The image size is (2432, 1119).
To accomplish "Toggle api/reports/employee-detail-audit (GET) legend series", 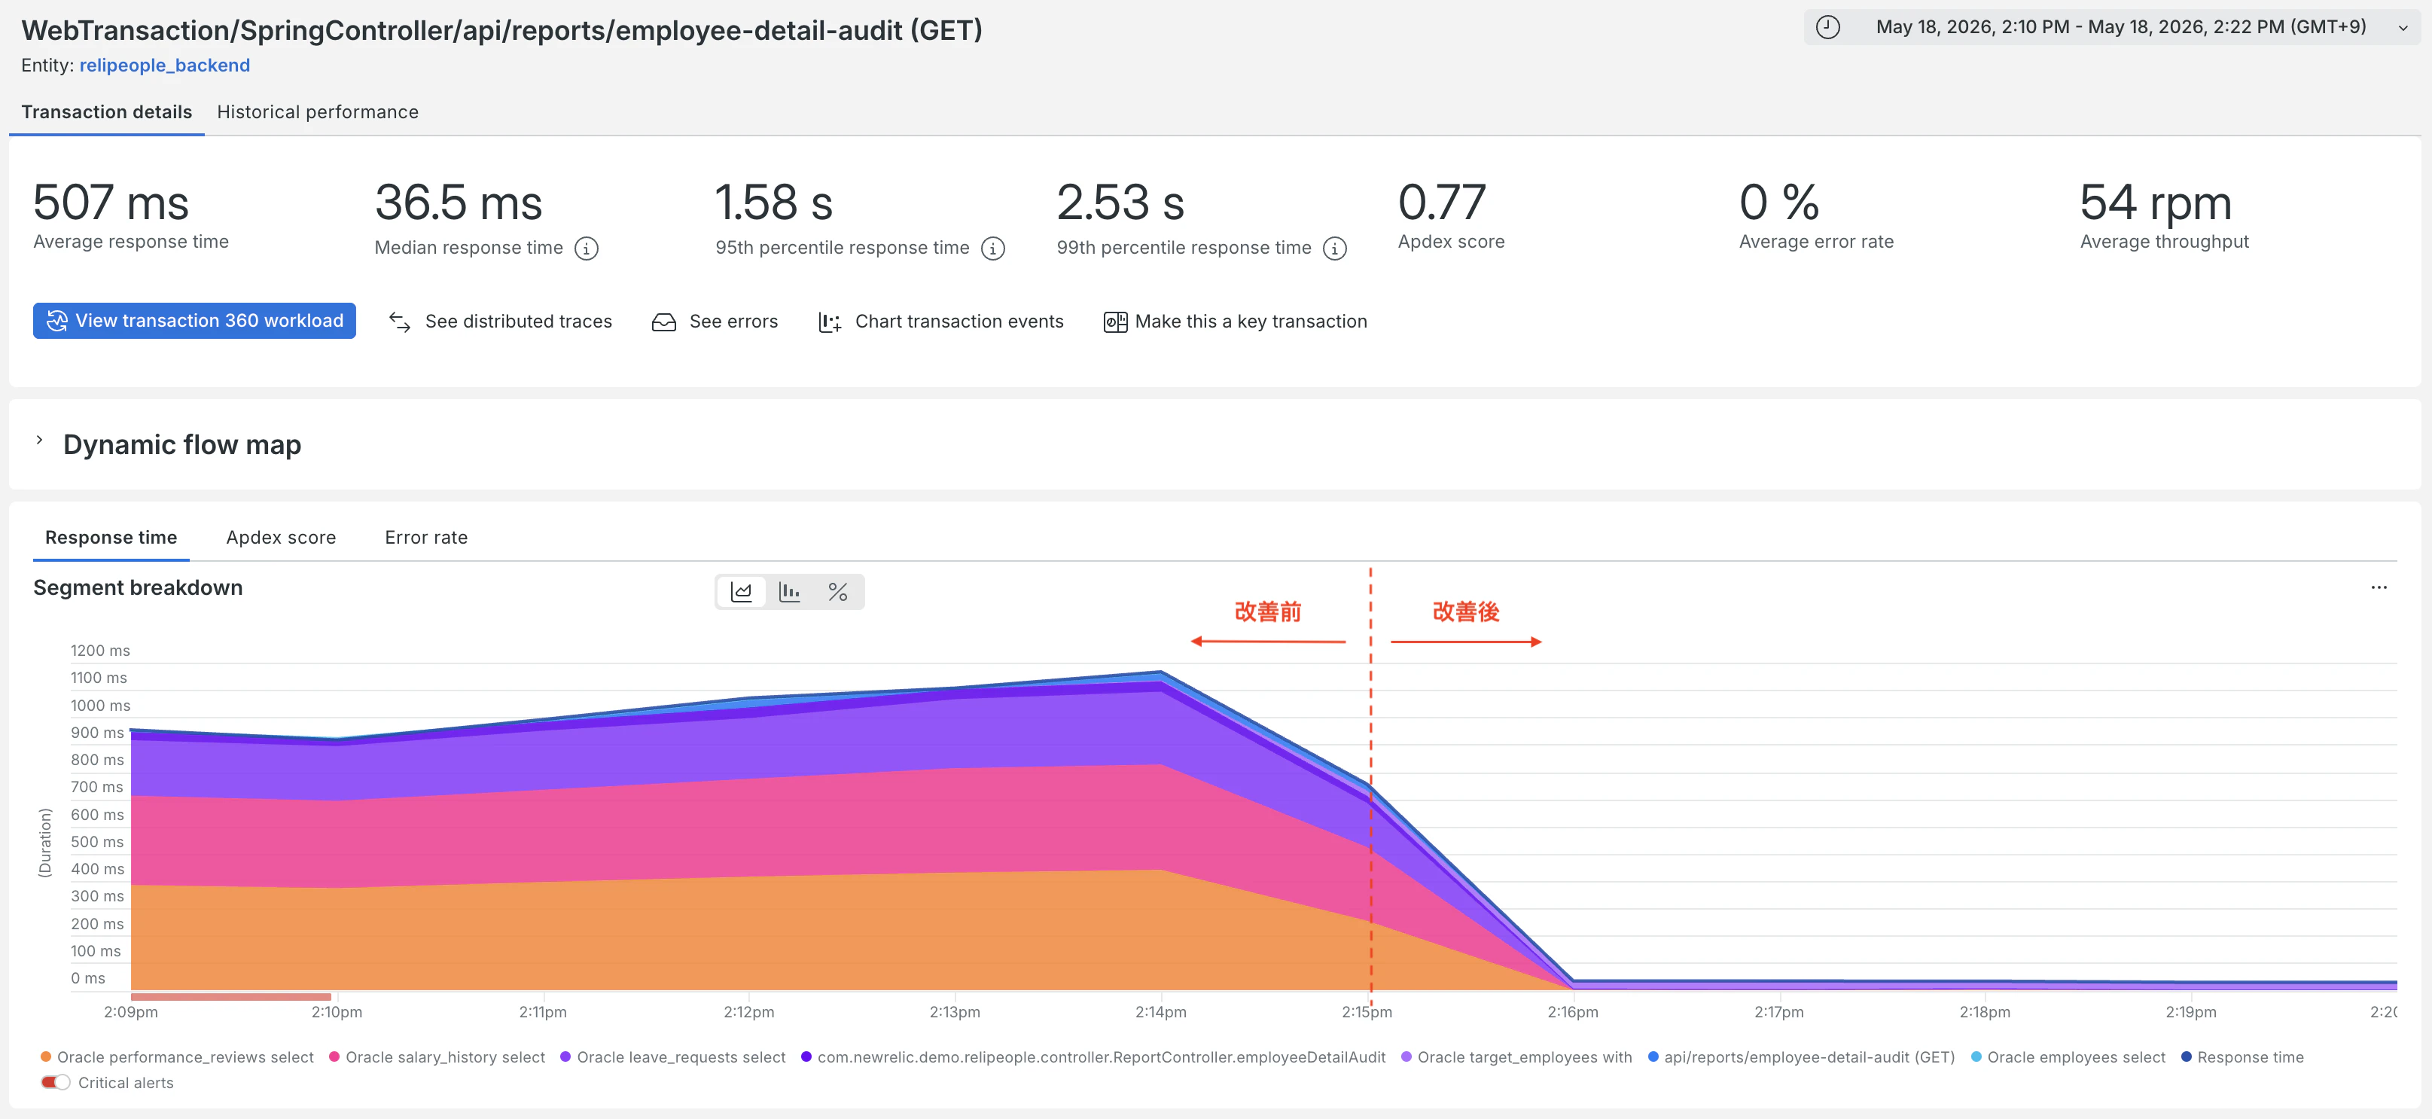I will [1801, 1056].
